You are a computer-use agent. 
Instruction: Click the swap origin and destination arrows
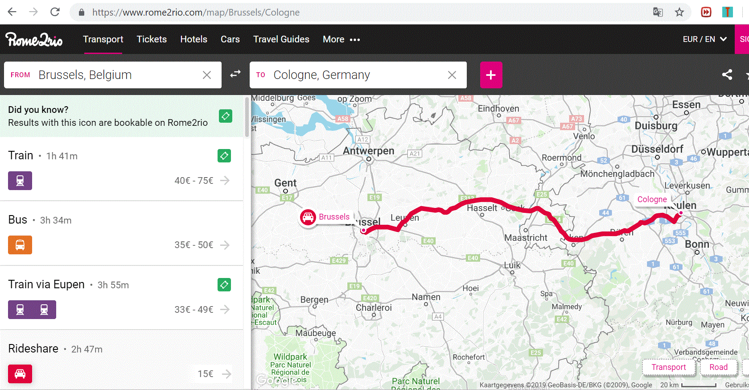point(235,74)
